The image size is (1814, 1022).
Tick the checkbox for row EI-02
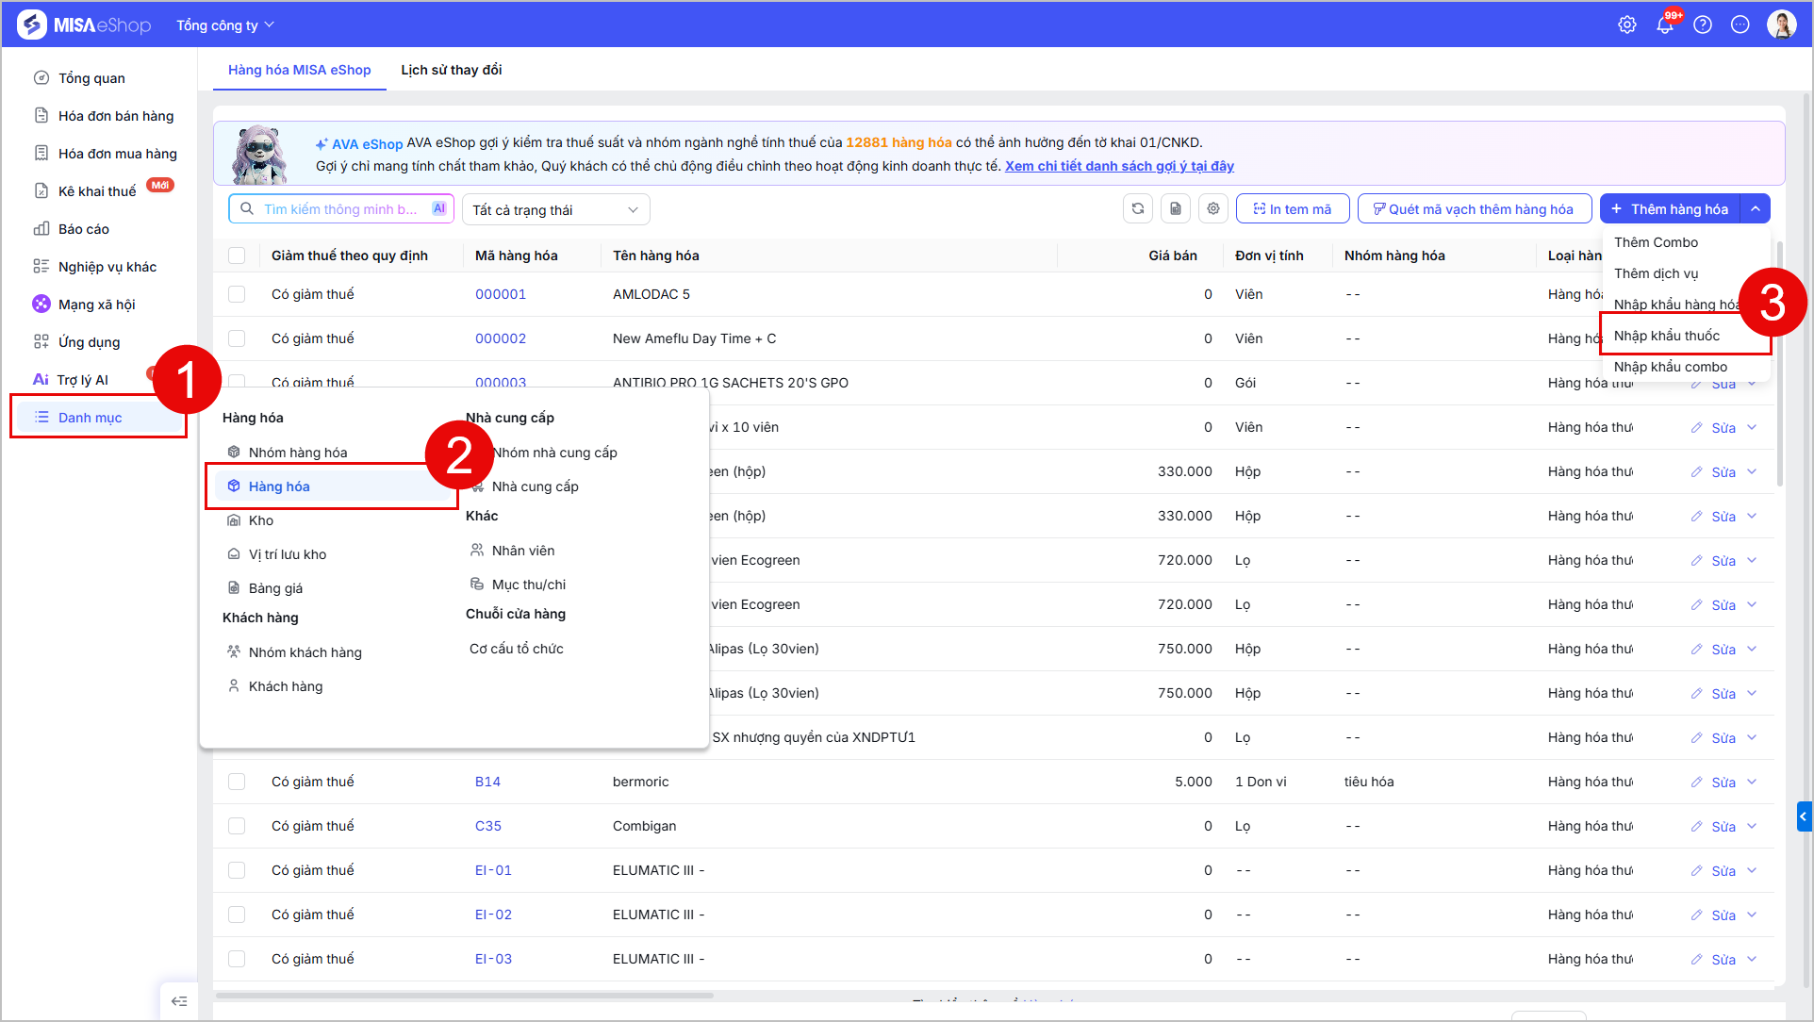[237, 915]
